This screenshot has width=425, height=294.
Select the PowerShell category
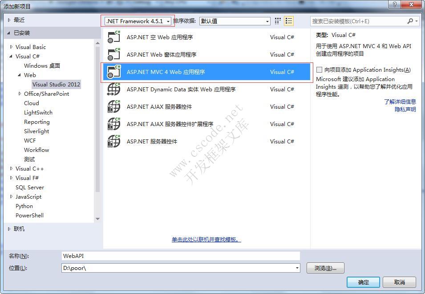pyautogui.click(x=29, y=215)
